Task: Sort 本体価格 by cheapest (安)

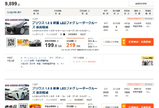Action: click(56, 14)
